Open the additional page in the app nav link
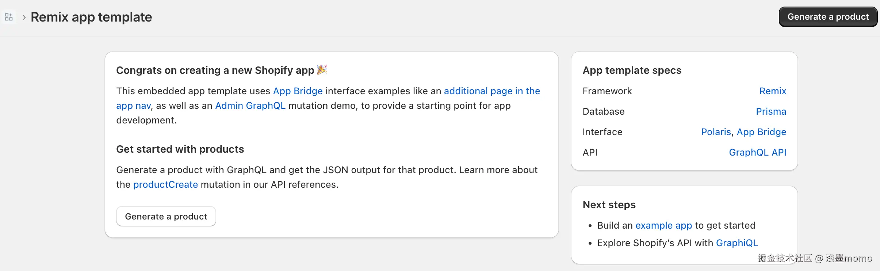Screen dimensions: 880x271 (x=491, y=91)
